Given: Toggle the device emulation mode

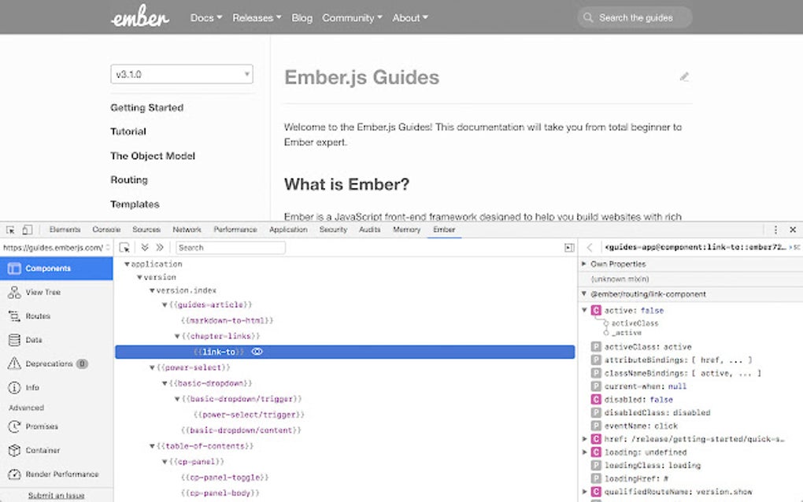Looking at the screenshot, I should pyautogui.click(x=28, y=229).
